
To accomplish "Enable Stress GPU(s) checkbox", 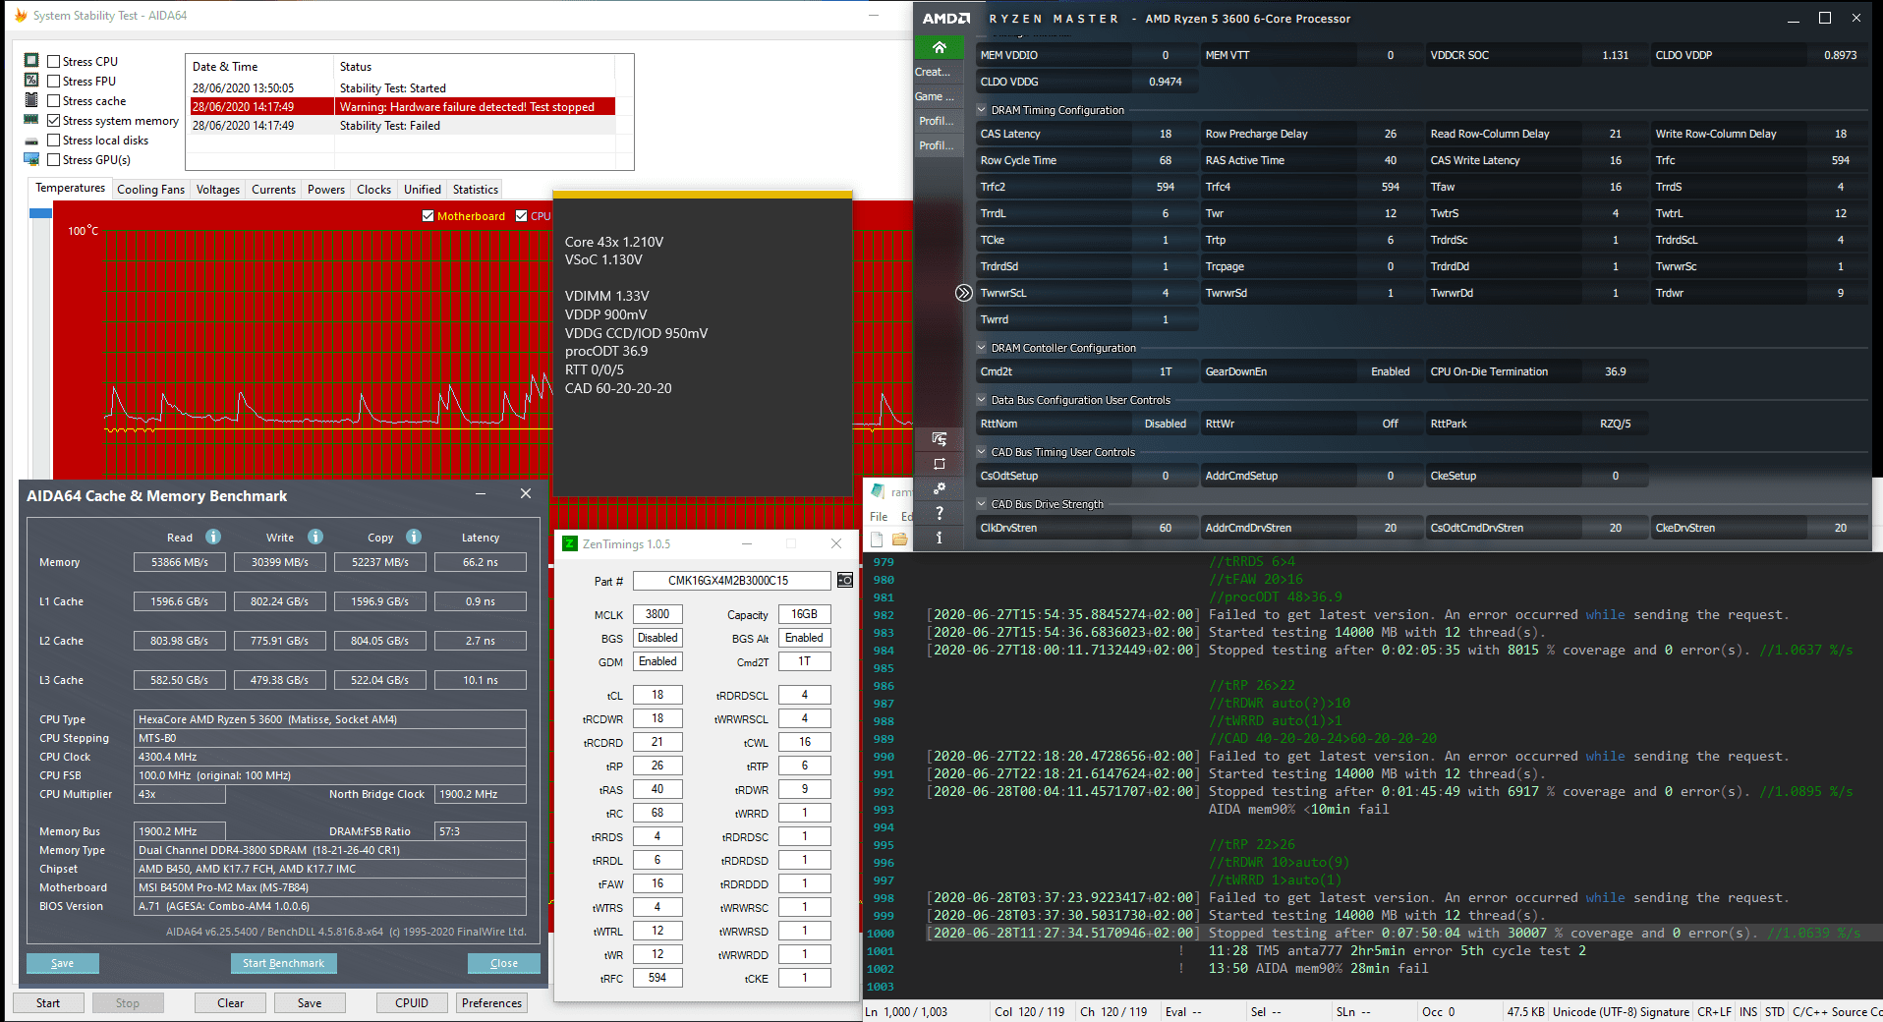I will pos(54,160).
